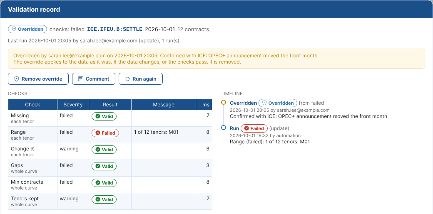The width and height of the screenshot is (433, 214).
Task: Click the ms column header
Action: [x=204, y=105]
